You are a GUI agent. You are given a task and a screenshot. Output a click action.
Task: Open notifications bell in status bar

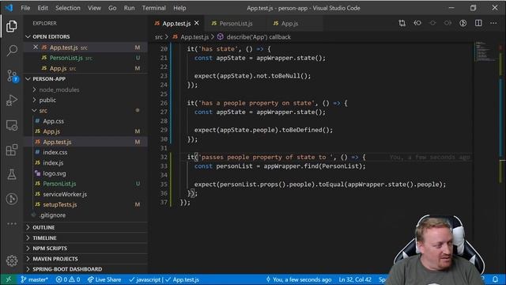pos(495,279)
